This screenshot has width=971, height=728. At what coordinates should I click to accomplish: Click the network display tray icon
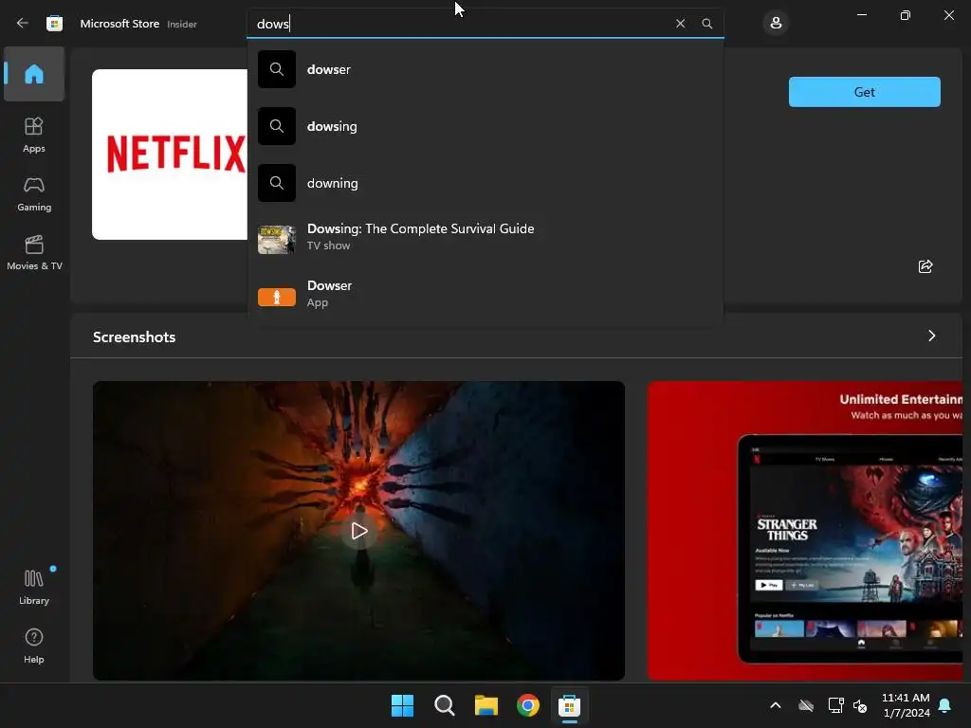(836, 705)
